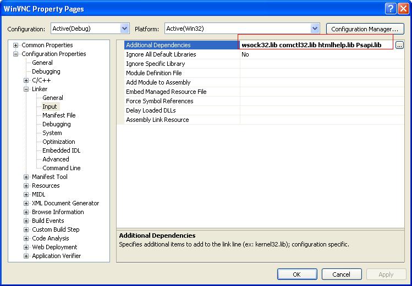Select the Common Properties item
This screenshot has width=412, height=286.
(47, 45)
